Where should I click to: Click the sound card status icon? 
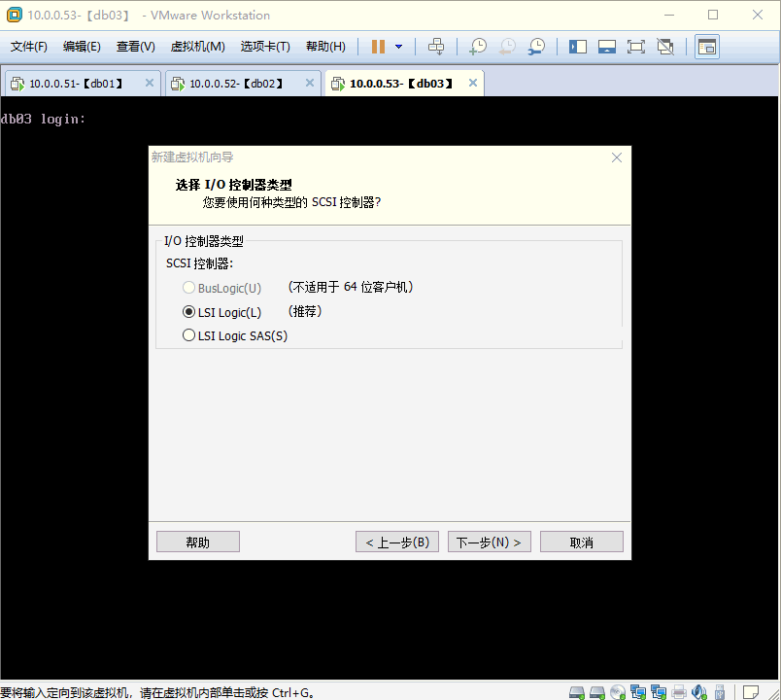click(699, 692)
